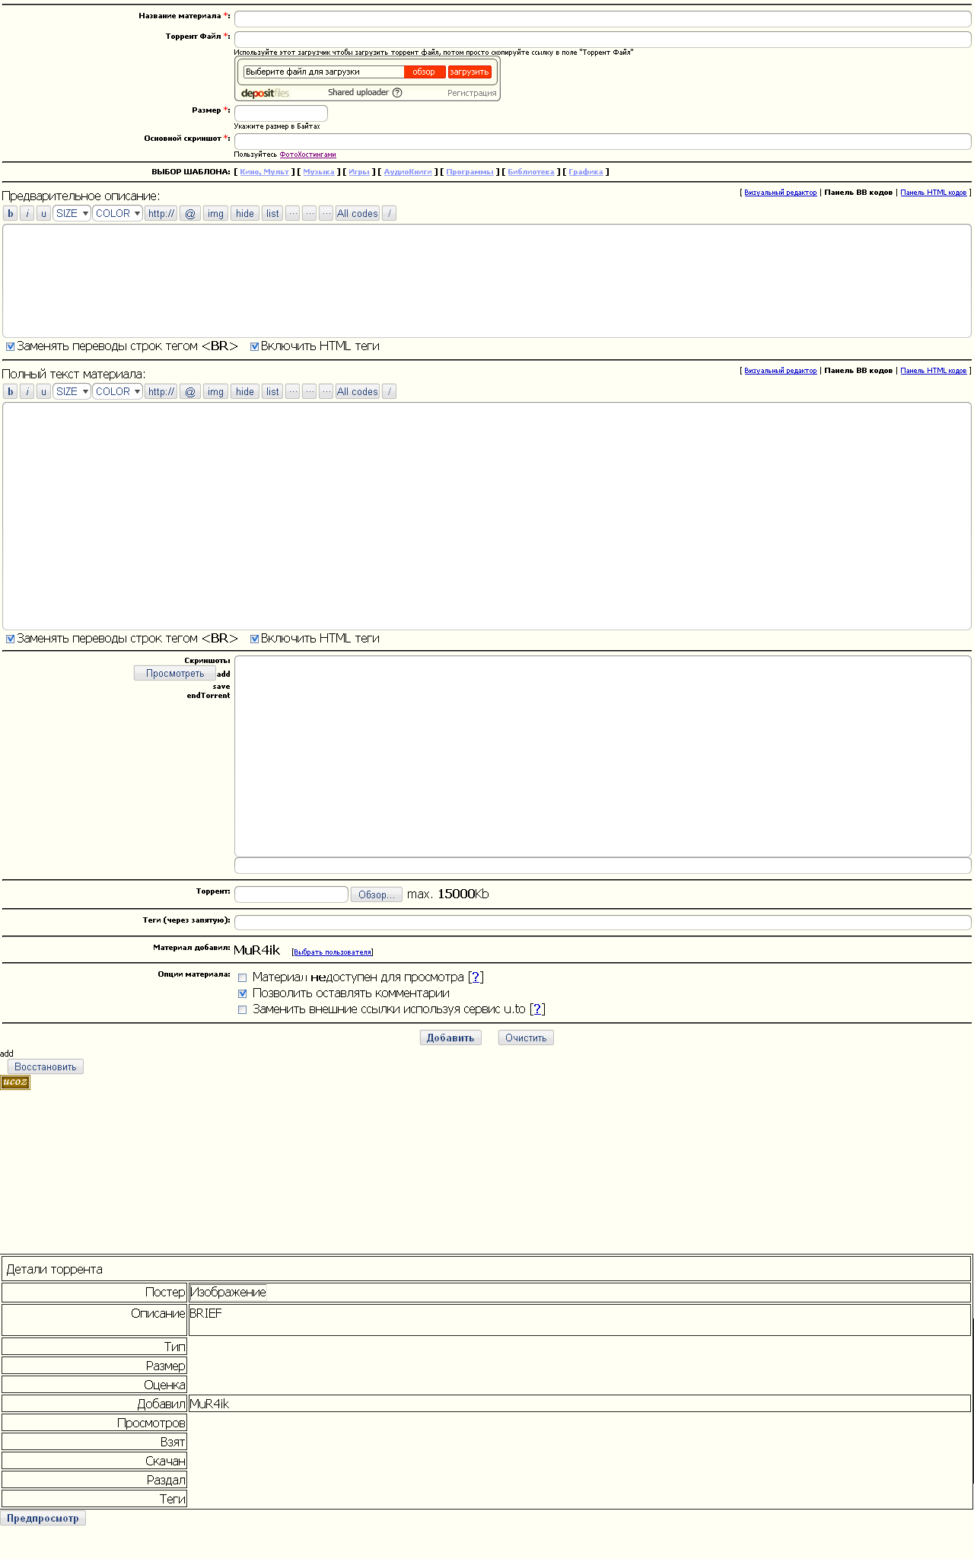
Task: Click the 'Название материала' input field
Action: click(x=602, y=19)
